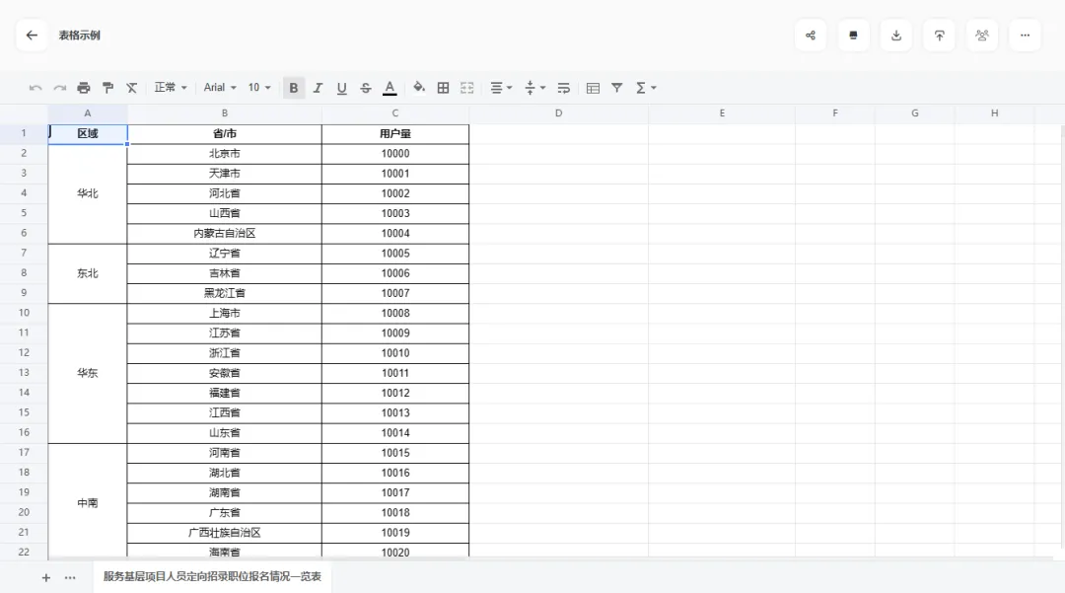The image size is (1065, 593).
Task: Select column C header
Action: 395,113
